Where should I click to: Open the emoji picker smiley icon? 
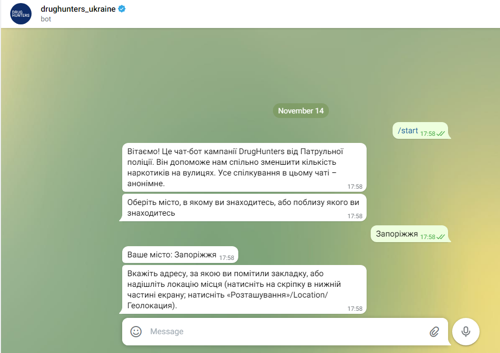136,331
